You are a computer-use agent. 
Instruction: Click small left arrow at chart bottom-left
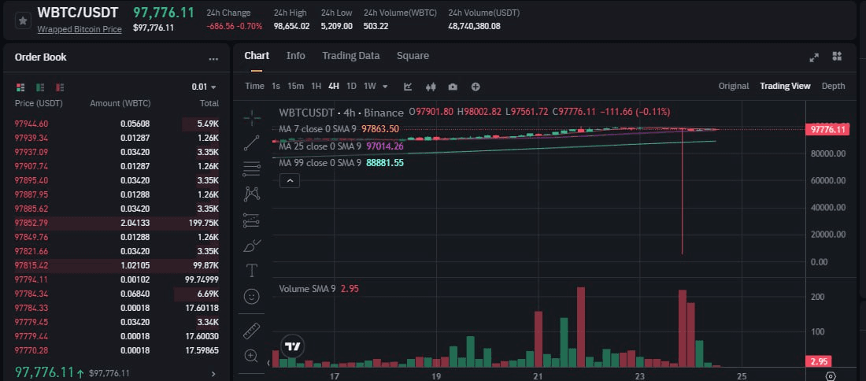[269, 363]
